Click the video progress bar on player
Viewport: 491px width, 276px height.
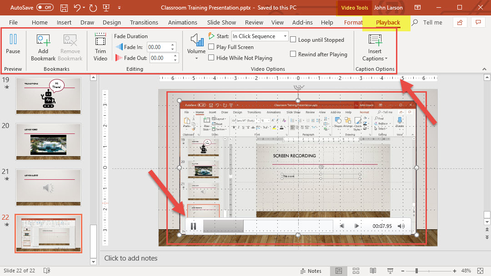pyautogui.click(x=268, y=226)
